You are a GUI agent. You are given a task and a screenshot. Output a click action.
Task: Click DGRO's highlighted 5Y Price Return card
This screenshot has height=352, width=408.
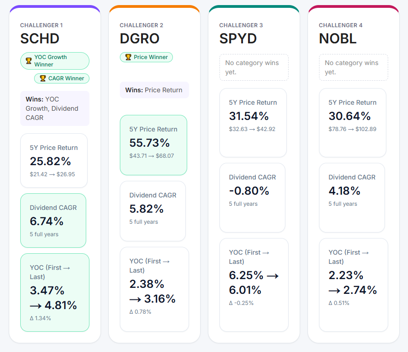coord(153,145)
